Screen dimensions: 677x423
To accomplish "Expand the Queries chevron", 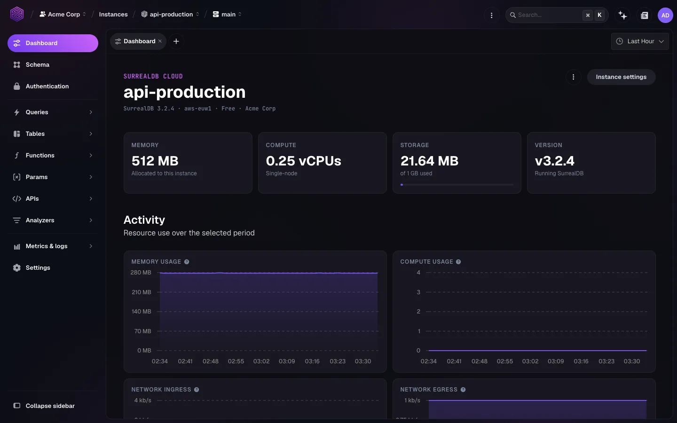I will (x=91, y=112).
